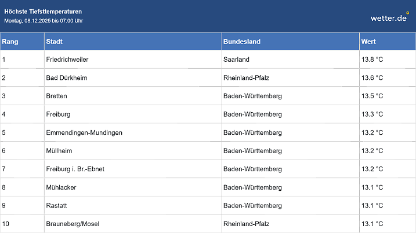Click the wetter.de logo

tap(390, 17)
